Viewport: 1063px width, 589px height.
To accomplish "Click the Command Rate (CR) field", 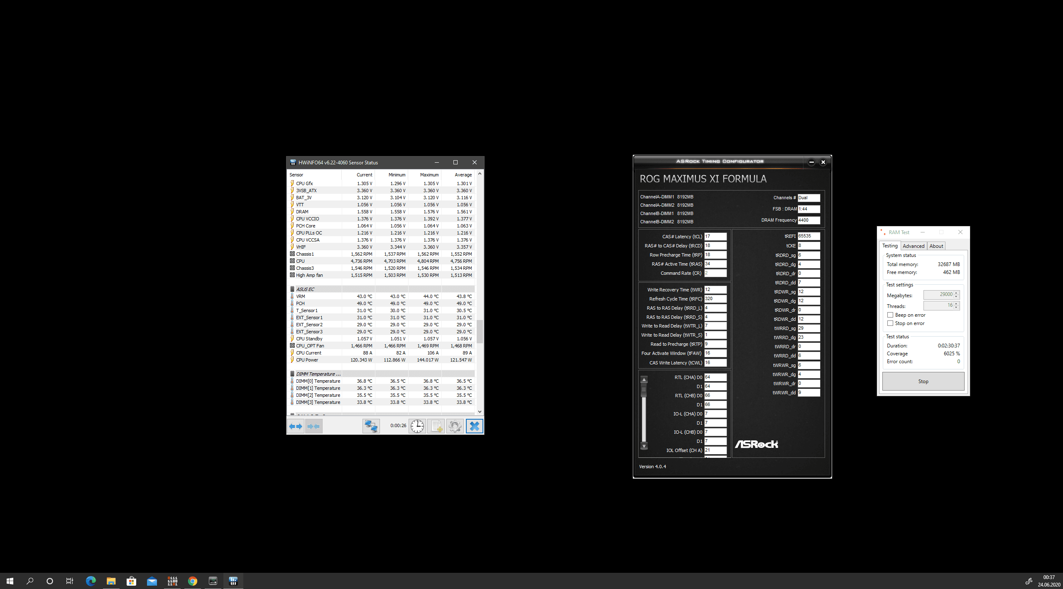I will pos(715,273).
